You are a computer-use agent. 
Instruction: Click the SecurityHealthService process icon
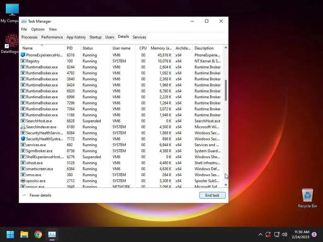[x=23, y=133]
